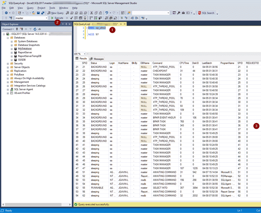
Task: Pin the Object Explorer panel
Action: tap(66, 24)
